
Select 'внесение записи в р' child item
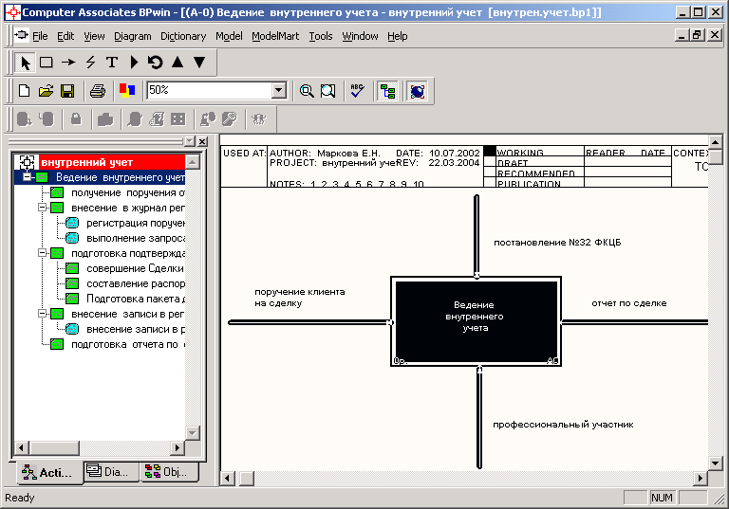[136, 329]
